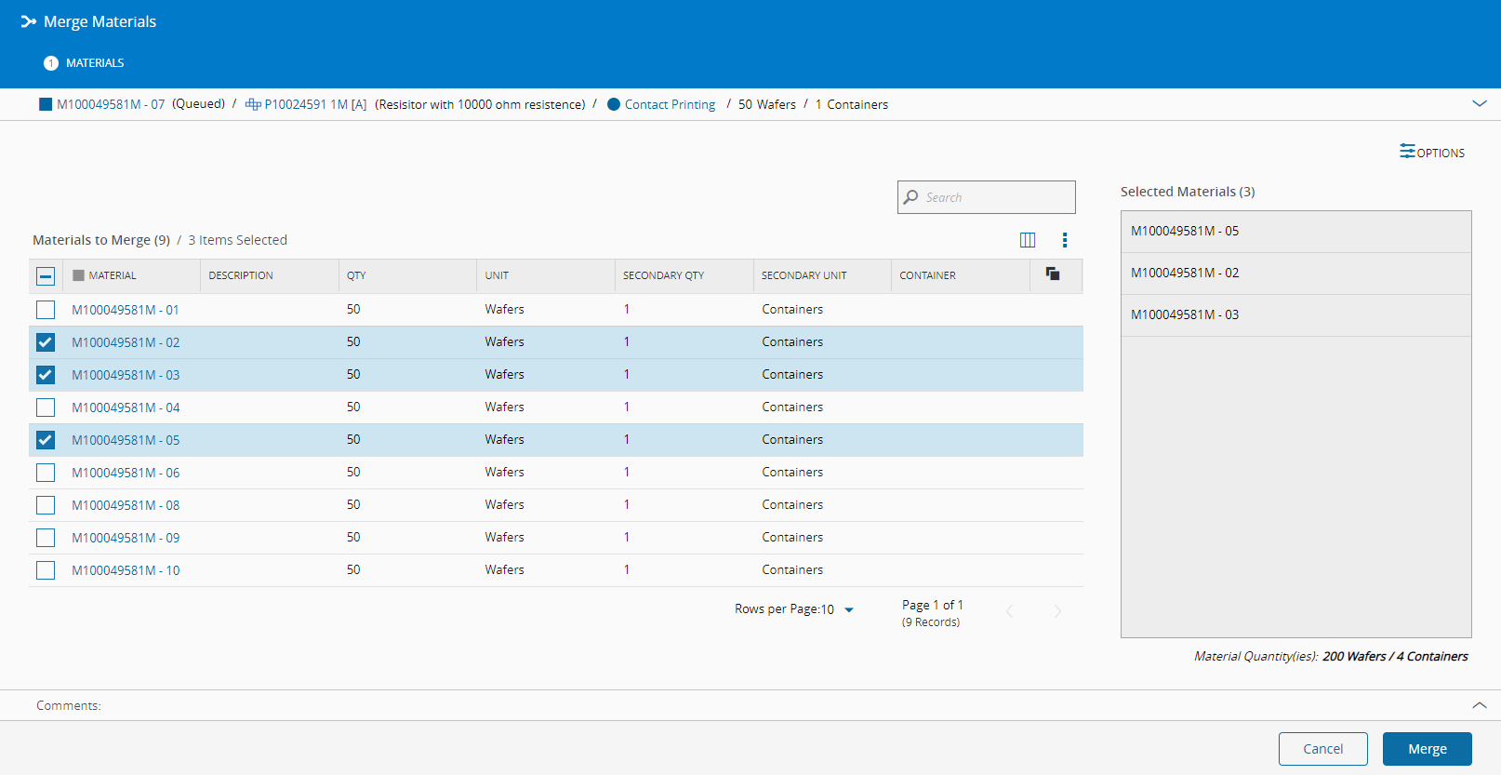The image size is (1501, 775).
Task: Click into the Search input field
Action: 995,197
